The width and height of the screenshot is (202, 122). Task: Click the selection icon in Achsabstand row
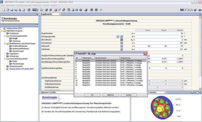click(122, 43)
